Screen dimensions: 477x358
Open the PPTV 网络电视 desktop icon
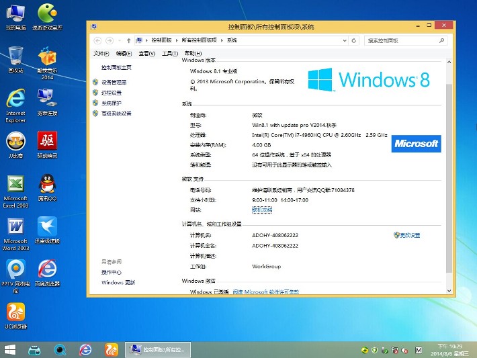[16, 276]
